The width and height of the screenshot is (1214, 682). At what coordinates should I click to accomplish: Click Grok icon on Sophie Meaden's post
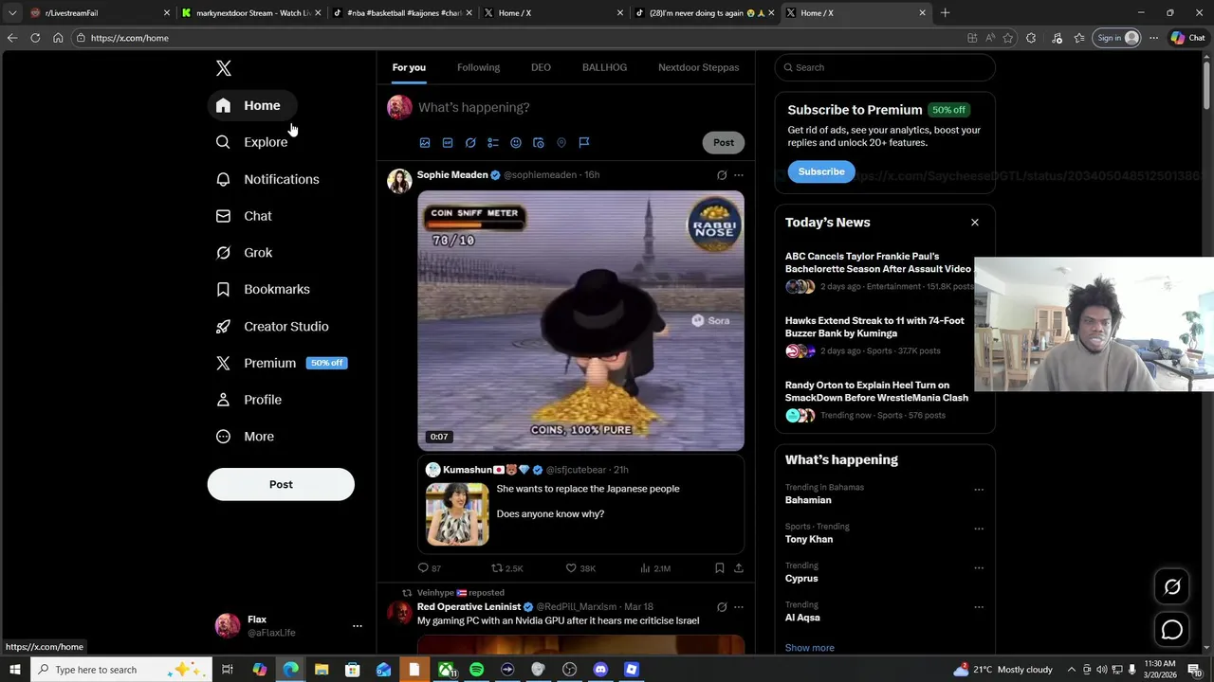(722, 175)
